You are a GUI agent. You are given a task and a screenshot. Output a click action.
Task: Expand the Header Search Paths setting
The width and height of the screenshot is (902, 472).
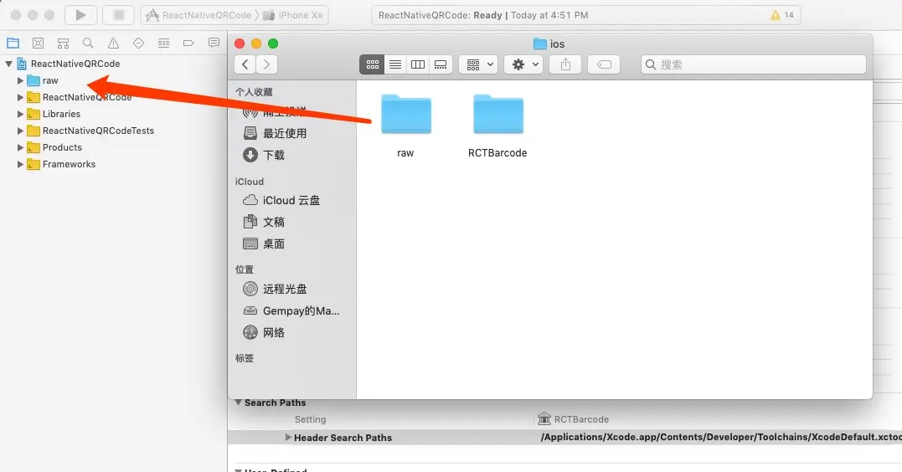[288, 438]
